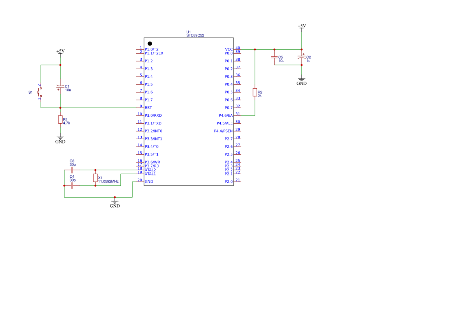This screenshot has height=322, width=455.
Task: Click the X1 11.0592MHz crystal symbol
Action: pos(95,178)
